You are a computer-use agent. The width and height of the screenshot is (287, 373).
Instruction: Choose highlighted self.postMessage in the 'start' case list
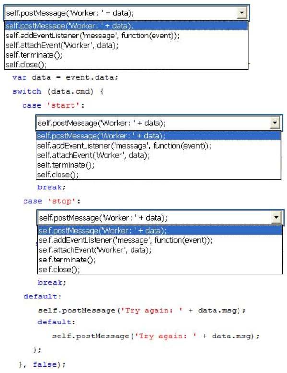[x=159, y=136]
